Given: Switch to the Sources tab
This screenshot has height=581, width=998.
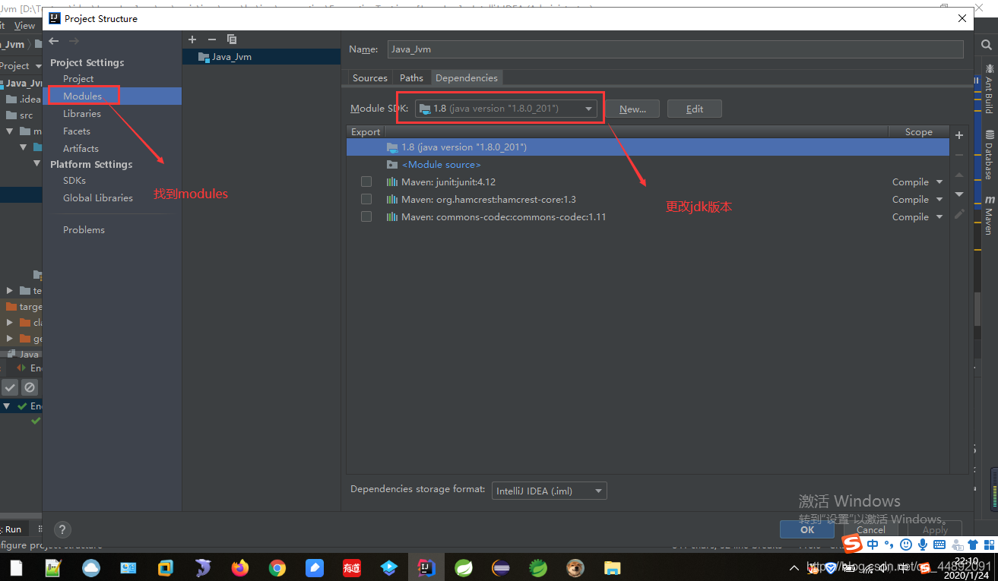Looking at the screenshot, I should [x=369, y=77].
